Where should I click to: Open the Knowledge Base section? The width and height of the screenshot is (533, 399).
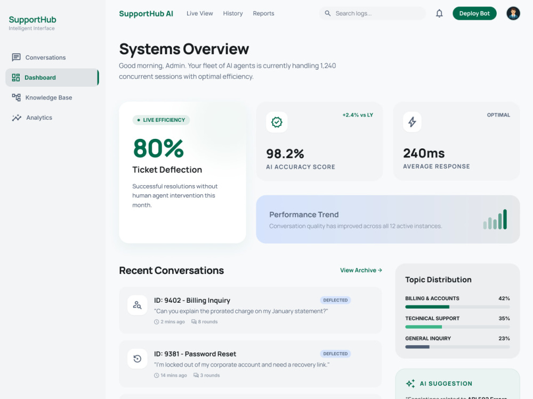point(52,97)
